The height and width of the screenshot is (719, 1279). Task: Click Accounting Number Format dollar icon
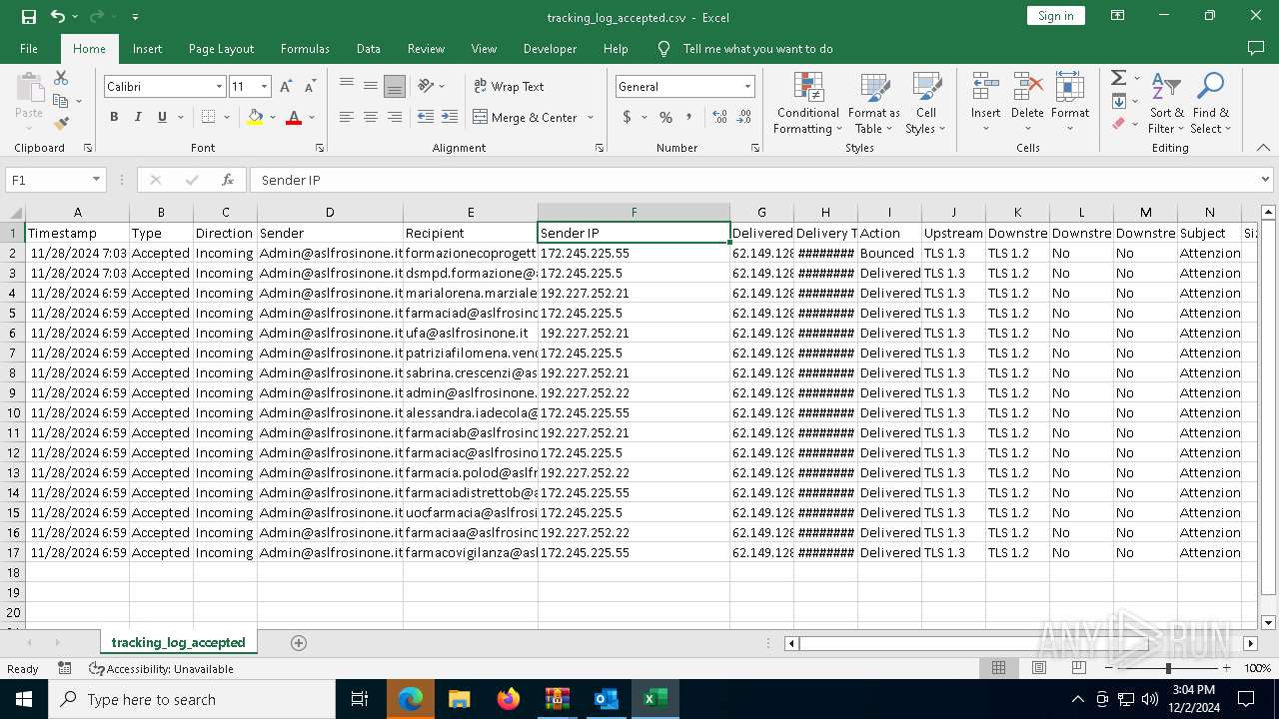[627, 117]
